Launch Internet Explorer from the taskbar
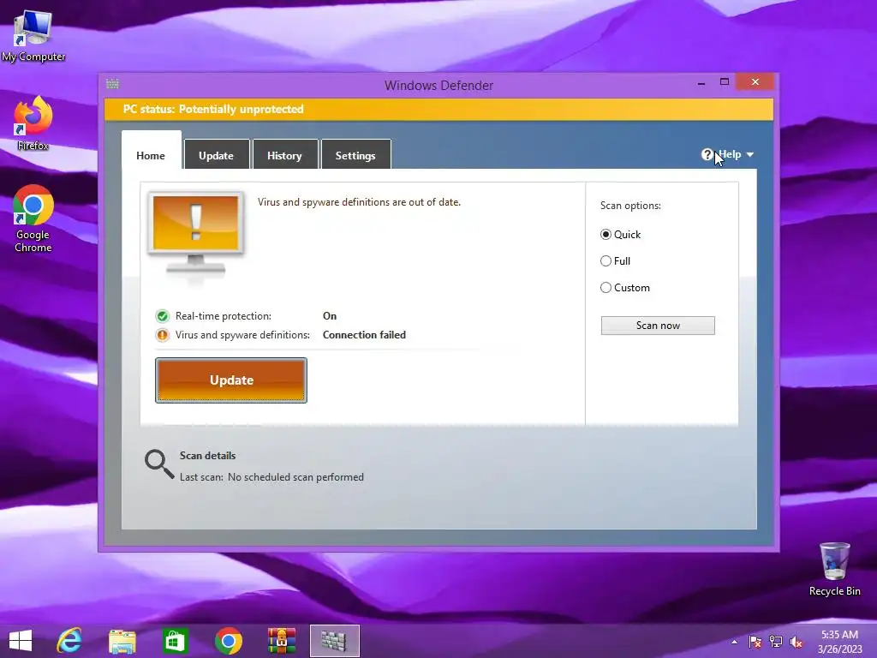This screenshot has width=877, height=658. (69, 641)
